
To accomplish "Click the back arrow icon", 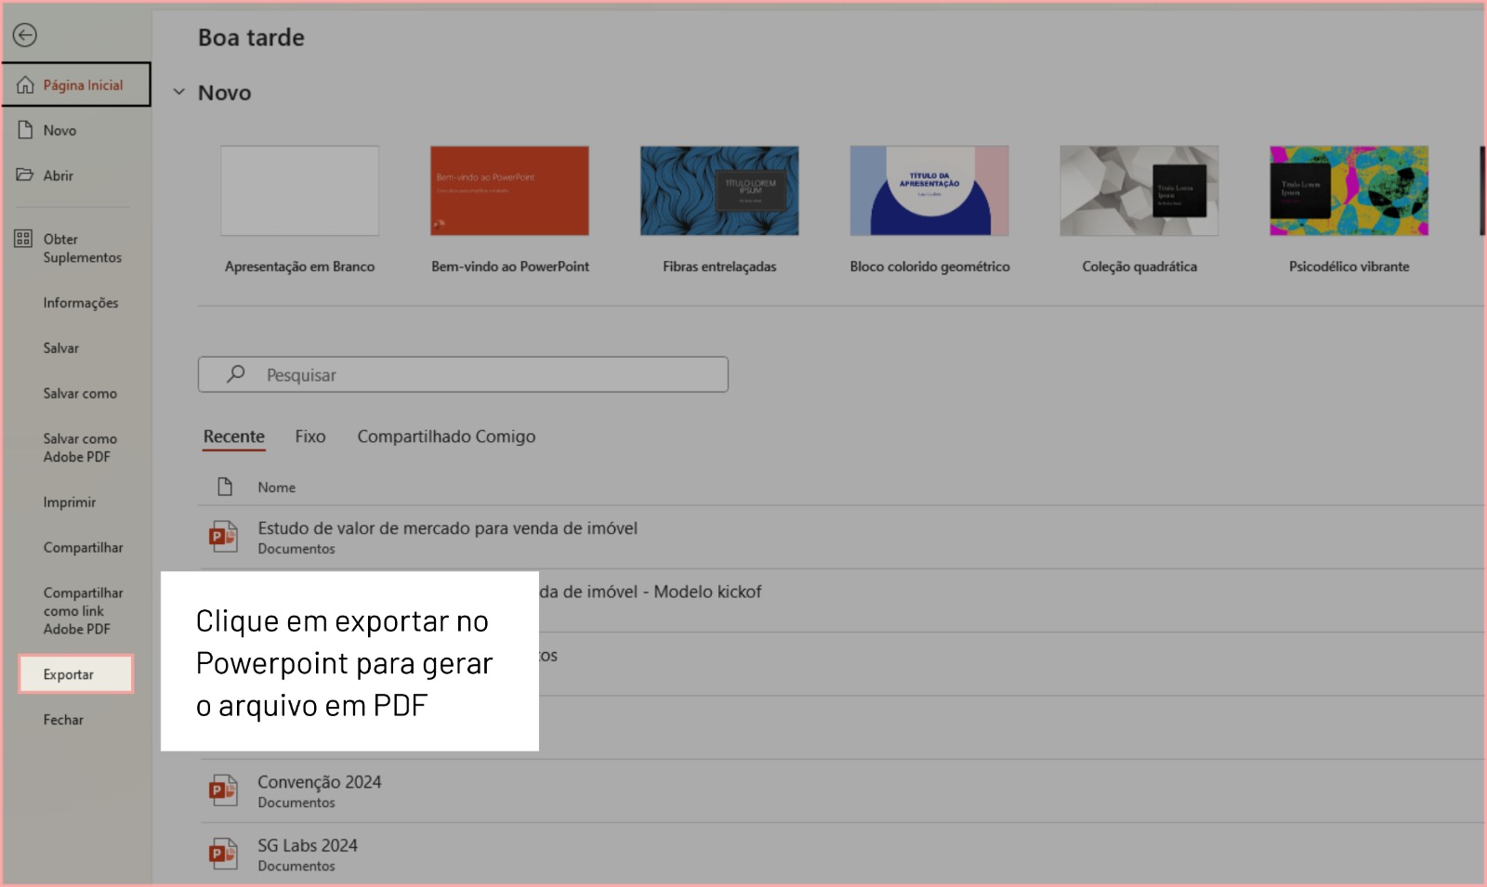I will 25,35.
